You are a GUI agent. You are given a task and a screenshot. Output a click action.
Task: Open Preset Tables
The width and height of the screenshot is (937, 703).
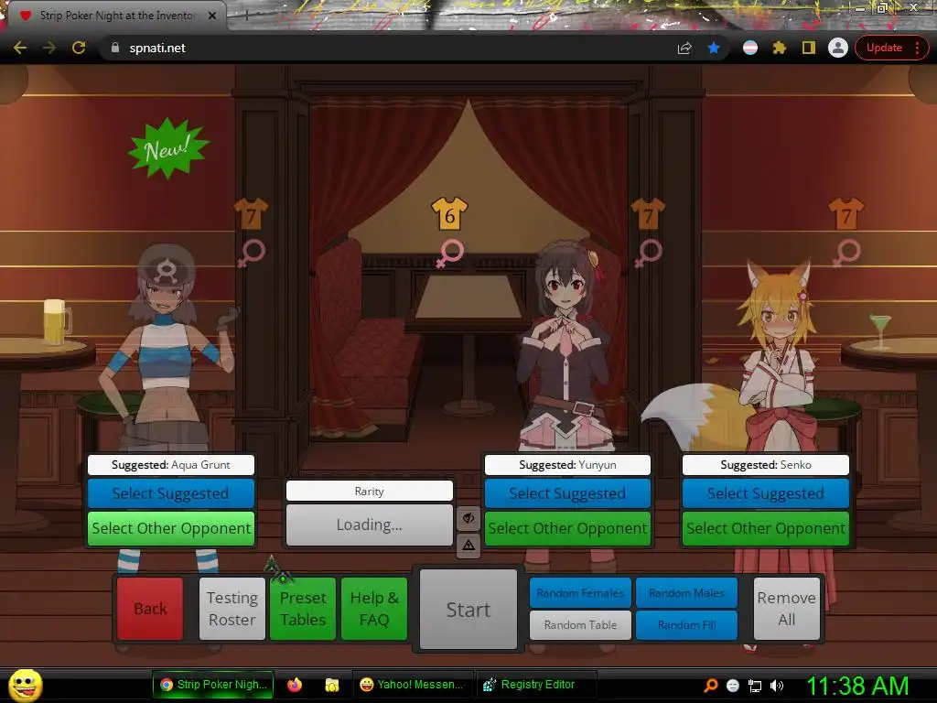pyautogui.click(x=303, y=609)
